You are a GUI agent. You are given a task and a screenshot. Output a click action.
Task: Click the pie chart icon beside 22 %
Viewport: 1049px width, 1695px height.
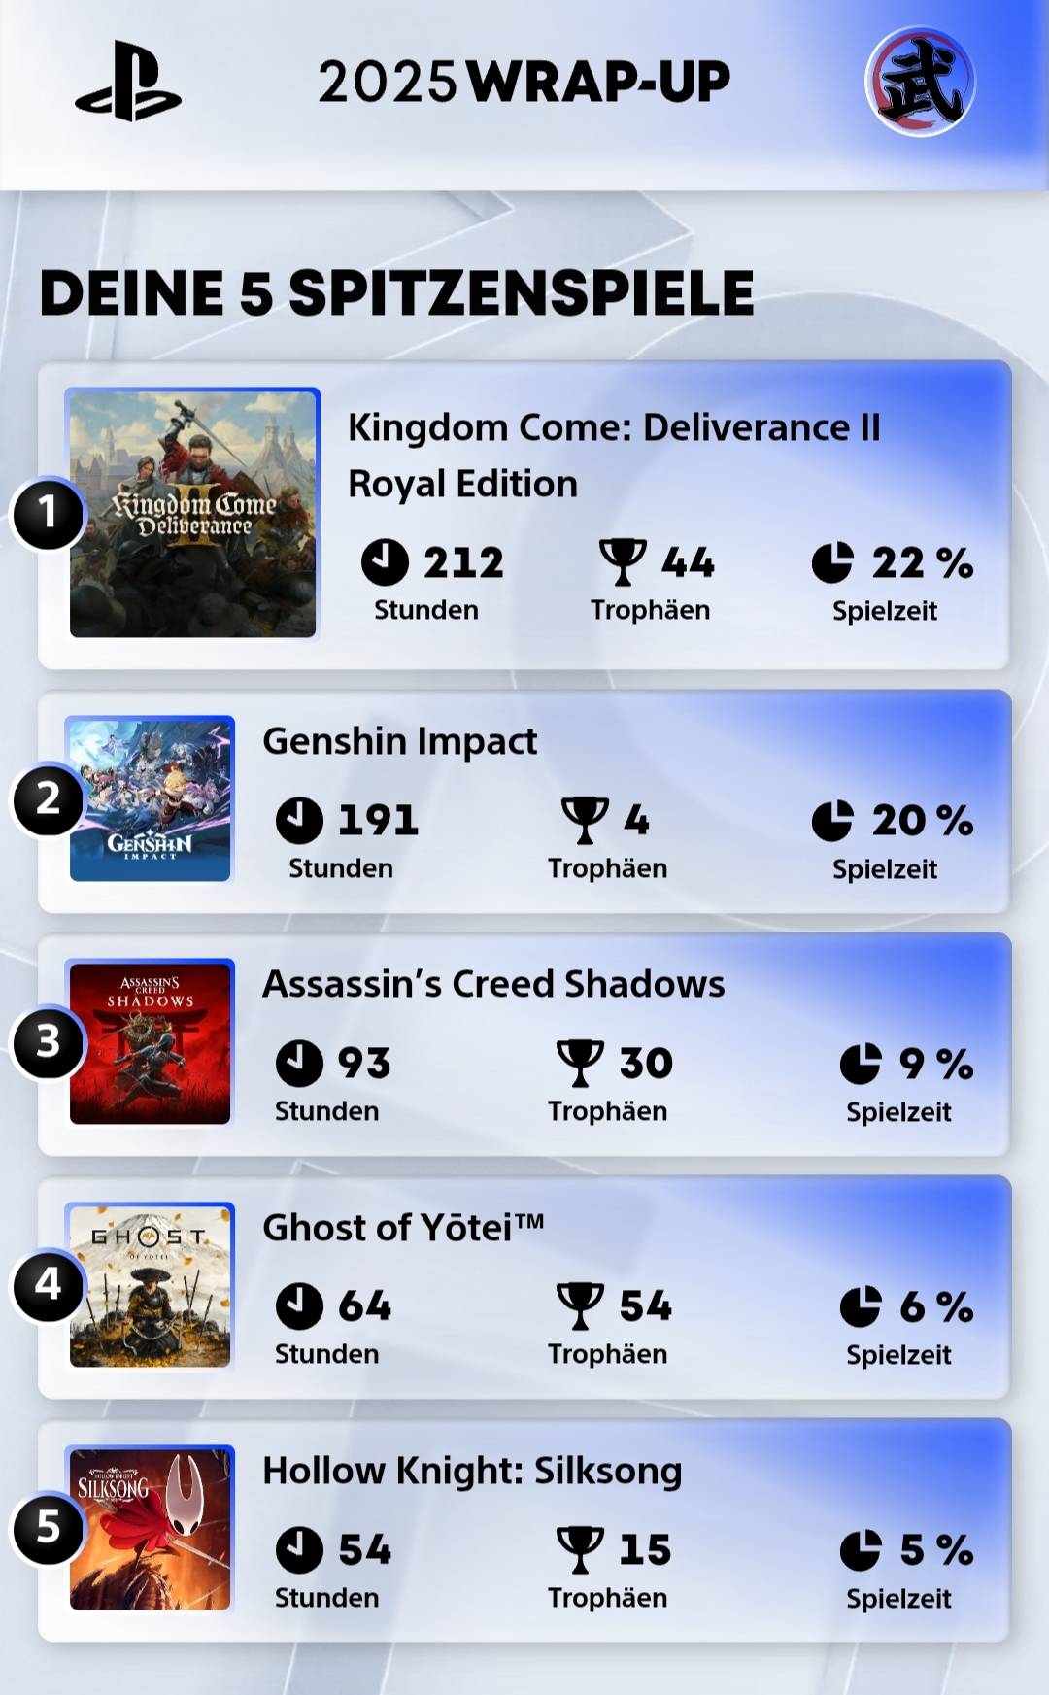[x=832, y=562]
